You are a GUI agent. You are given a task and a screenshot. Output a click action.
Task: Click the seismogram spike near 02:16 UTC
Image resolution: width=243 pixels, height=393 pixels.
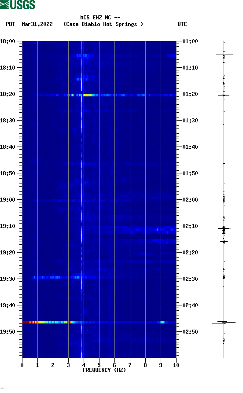click(224, 242)
